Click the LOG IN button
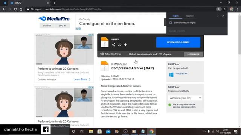The height and width of the screenshot is (135, 241). coord(62,25)
